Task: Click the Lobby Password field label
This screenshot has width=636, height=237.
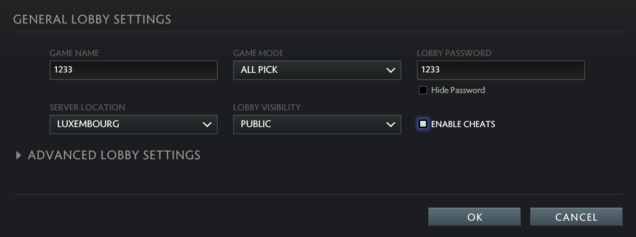Action: pos(454,53)
